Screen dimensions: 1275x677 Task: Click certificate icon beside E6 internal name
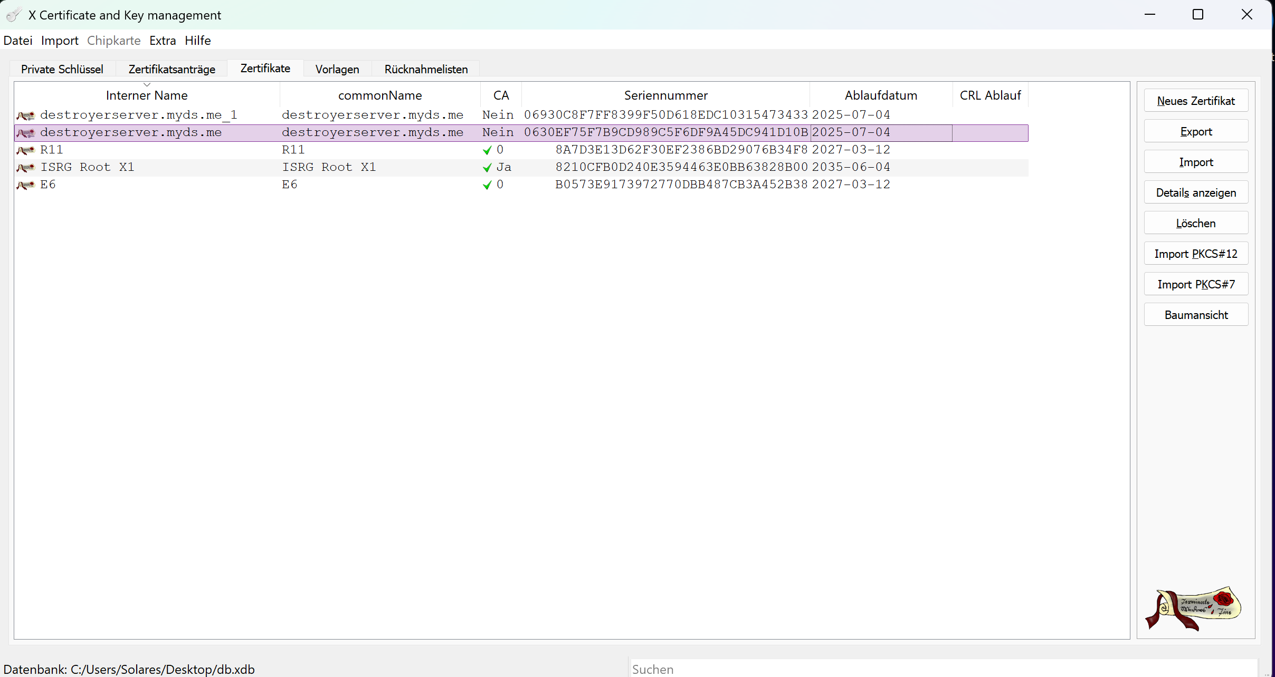coord(25,185)
